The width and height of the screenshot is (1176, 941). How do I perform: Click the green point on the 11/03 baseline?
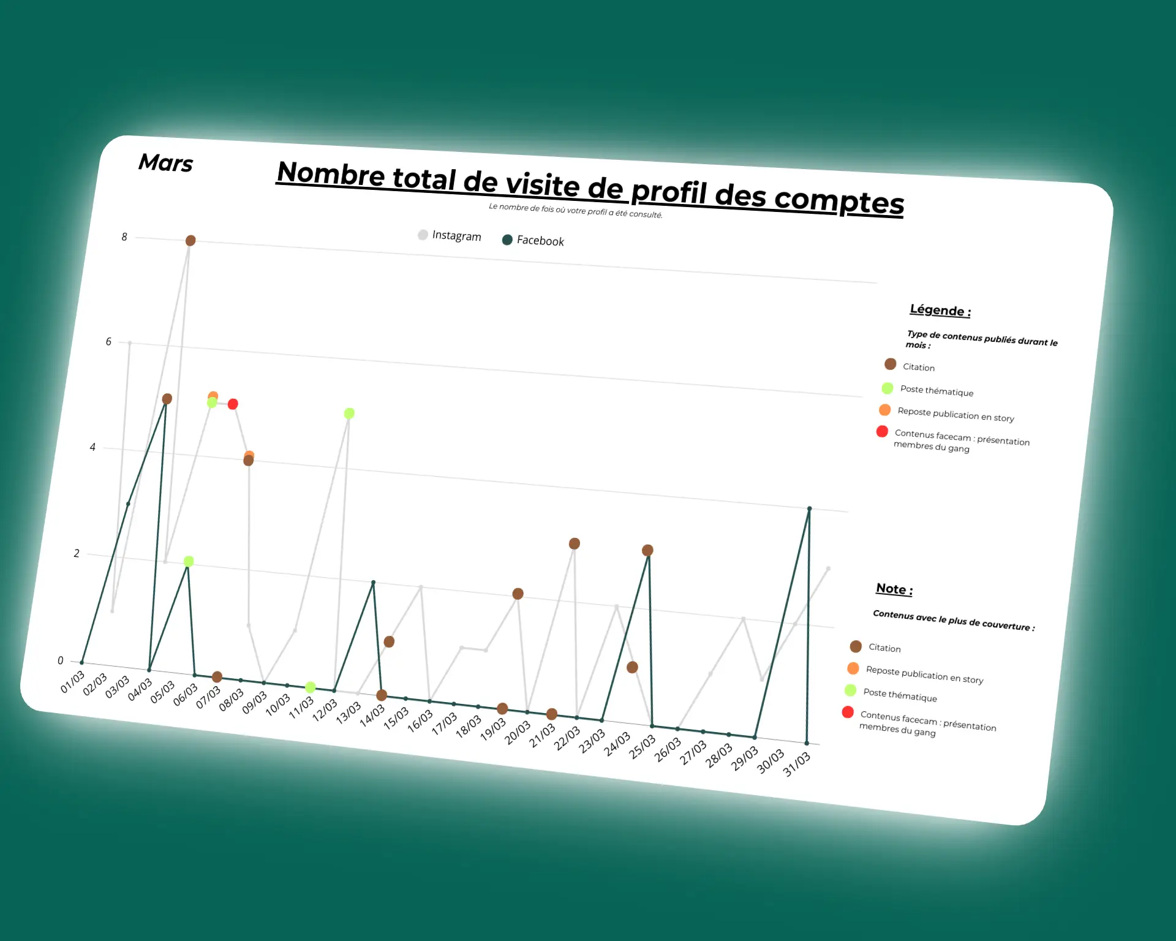tap(311, 687)
